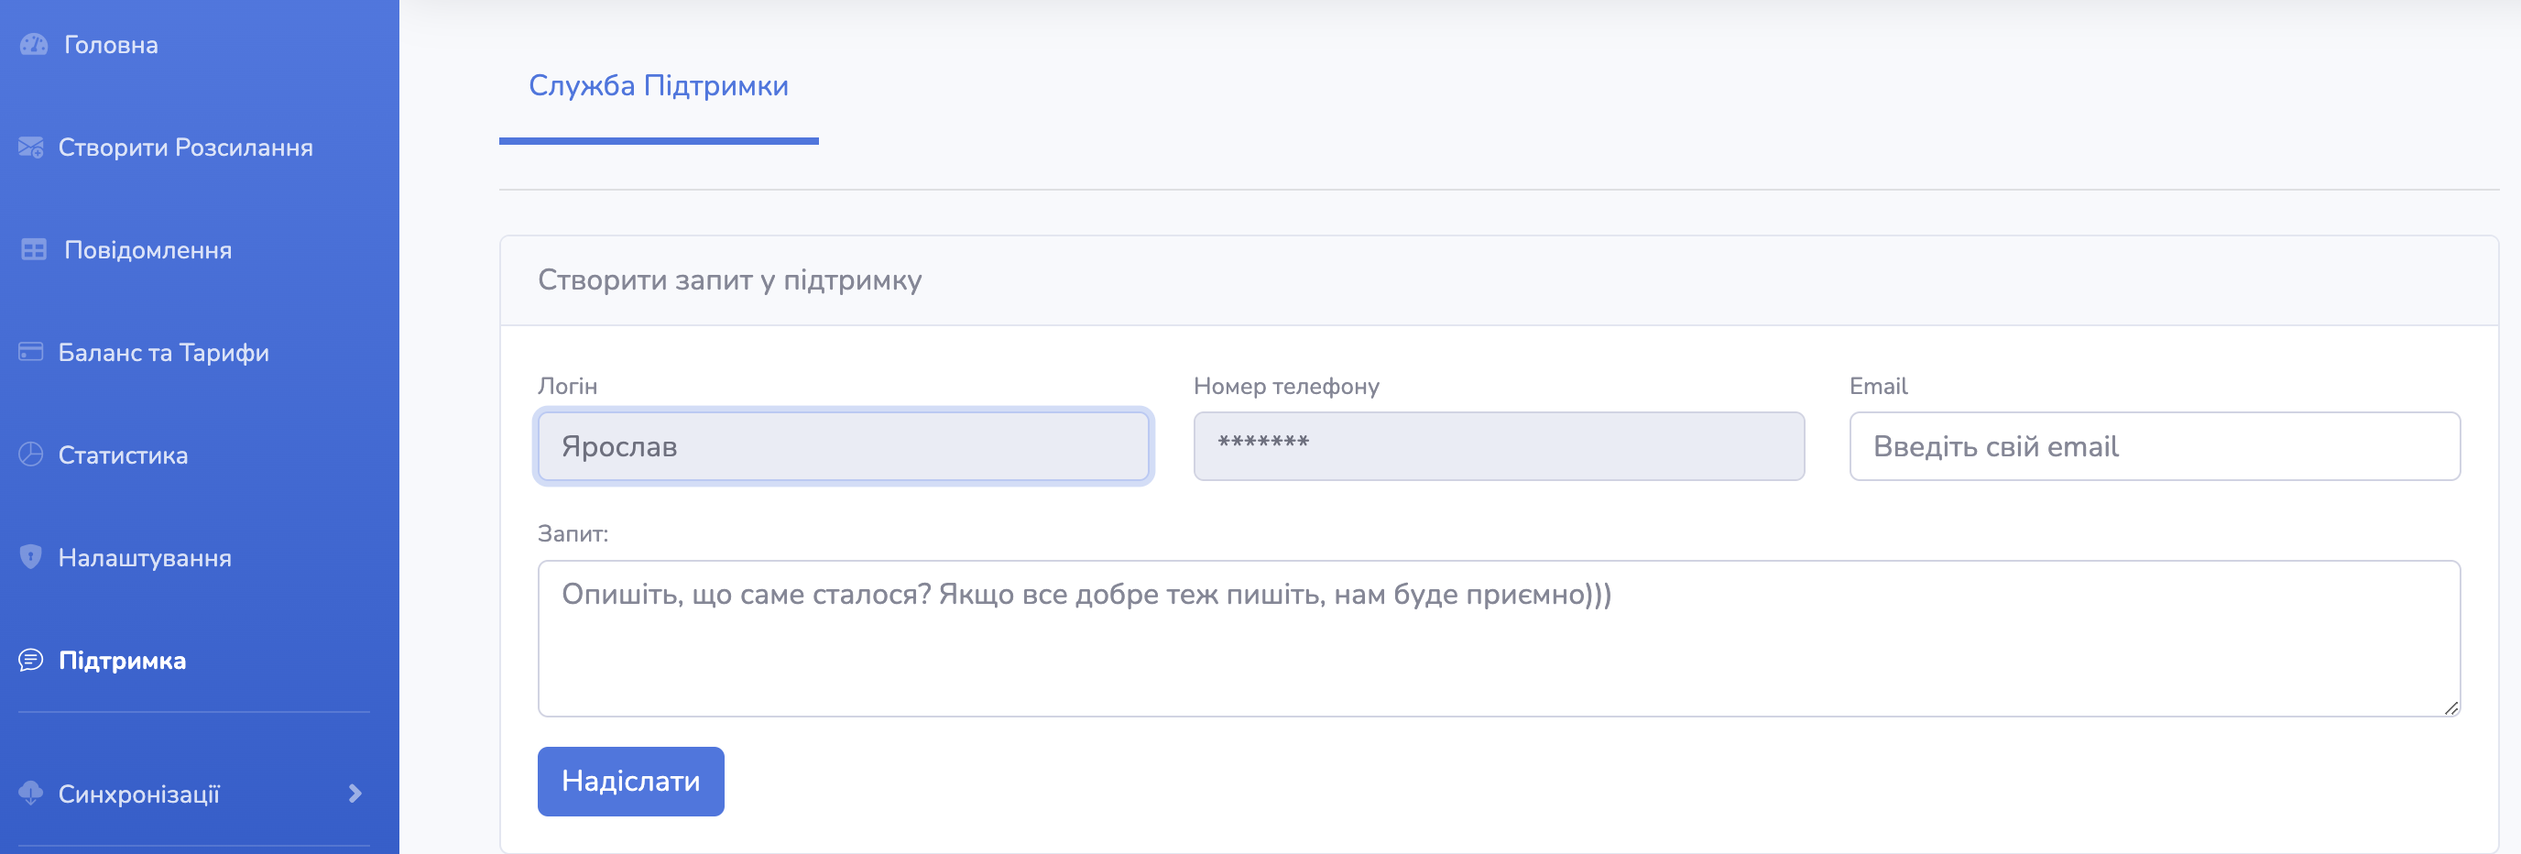This screenshot has width=2521, height=854.
Task: Go to Налаштування in the sidebar
Action: point(145,558)
